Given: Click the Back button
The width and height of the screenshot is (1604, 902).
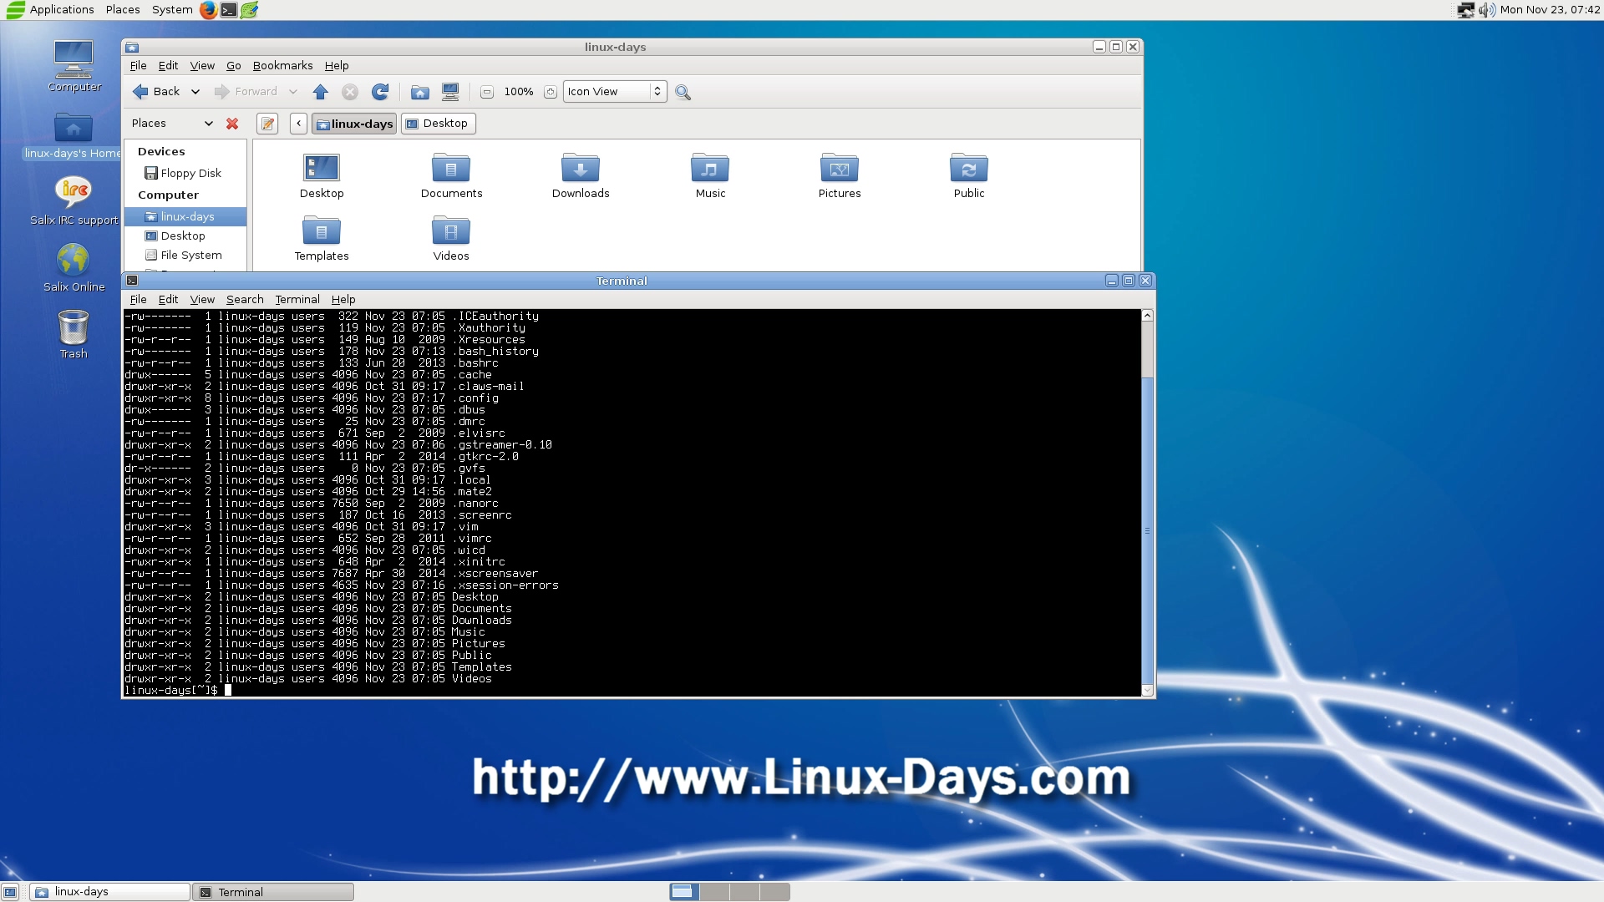Looking at the screenshot, I should pos(158,92).
